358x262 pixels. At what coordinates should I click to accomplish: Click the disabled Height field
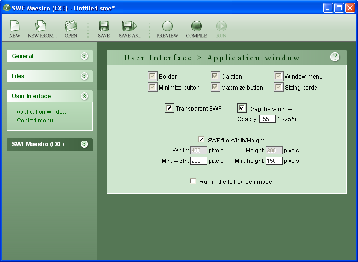click(x=274, y=151)
